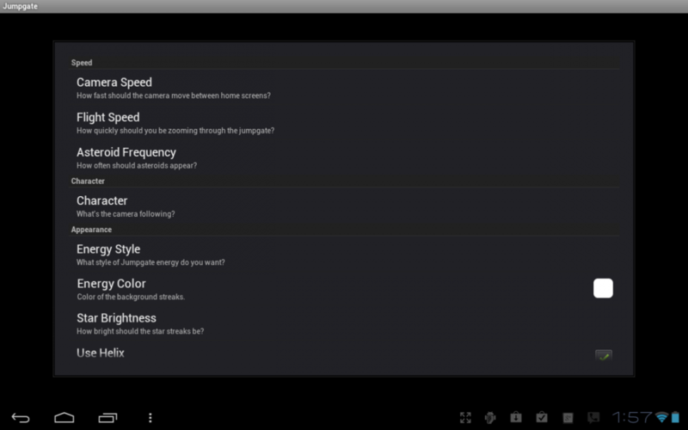Click the Appearance section header

coord(91,230)
